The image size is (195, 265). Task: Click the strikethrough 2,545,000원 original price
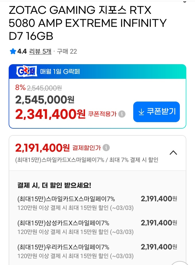[x=44, y=87]
